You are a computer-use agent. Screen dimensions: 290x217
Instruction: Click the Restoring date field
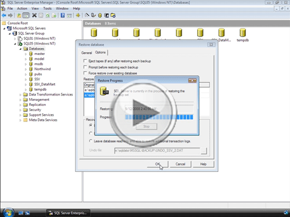click(159, 109)
